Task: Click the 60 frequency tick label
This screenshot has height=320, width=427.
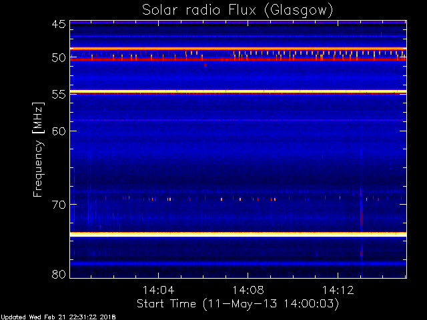Action: click(x=59, y=131)
